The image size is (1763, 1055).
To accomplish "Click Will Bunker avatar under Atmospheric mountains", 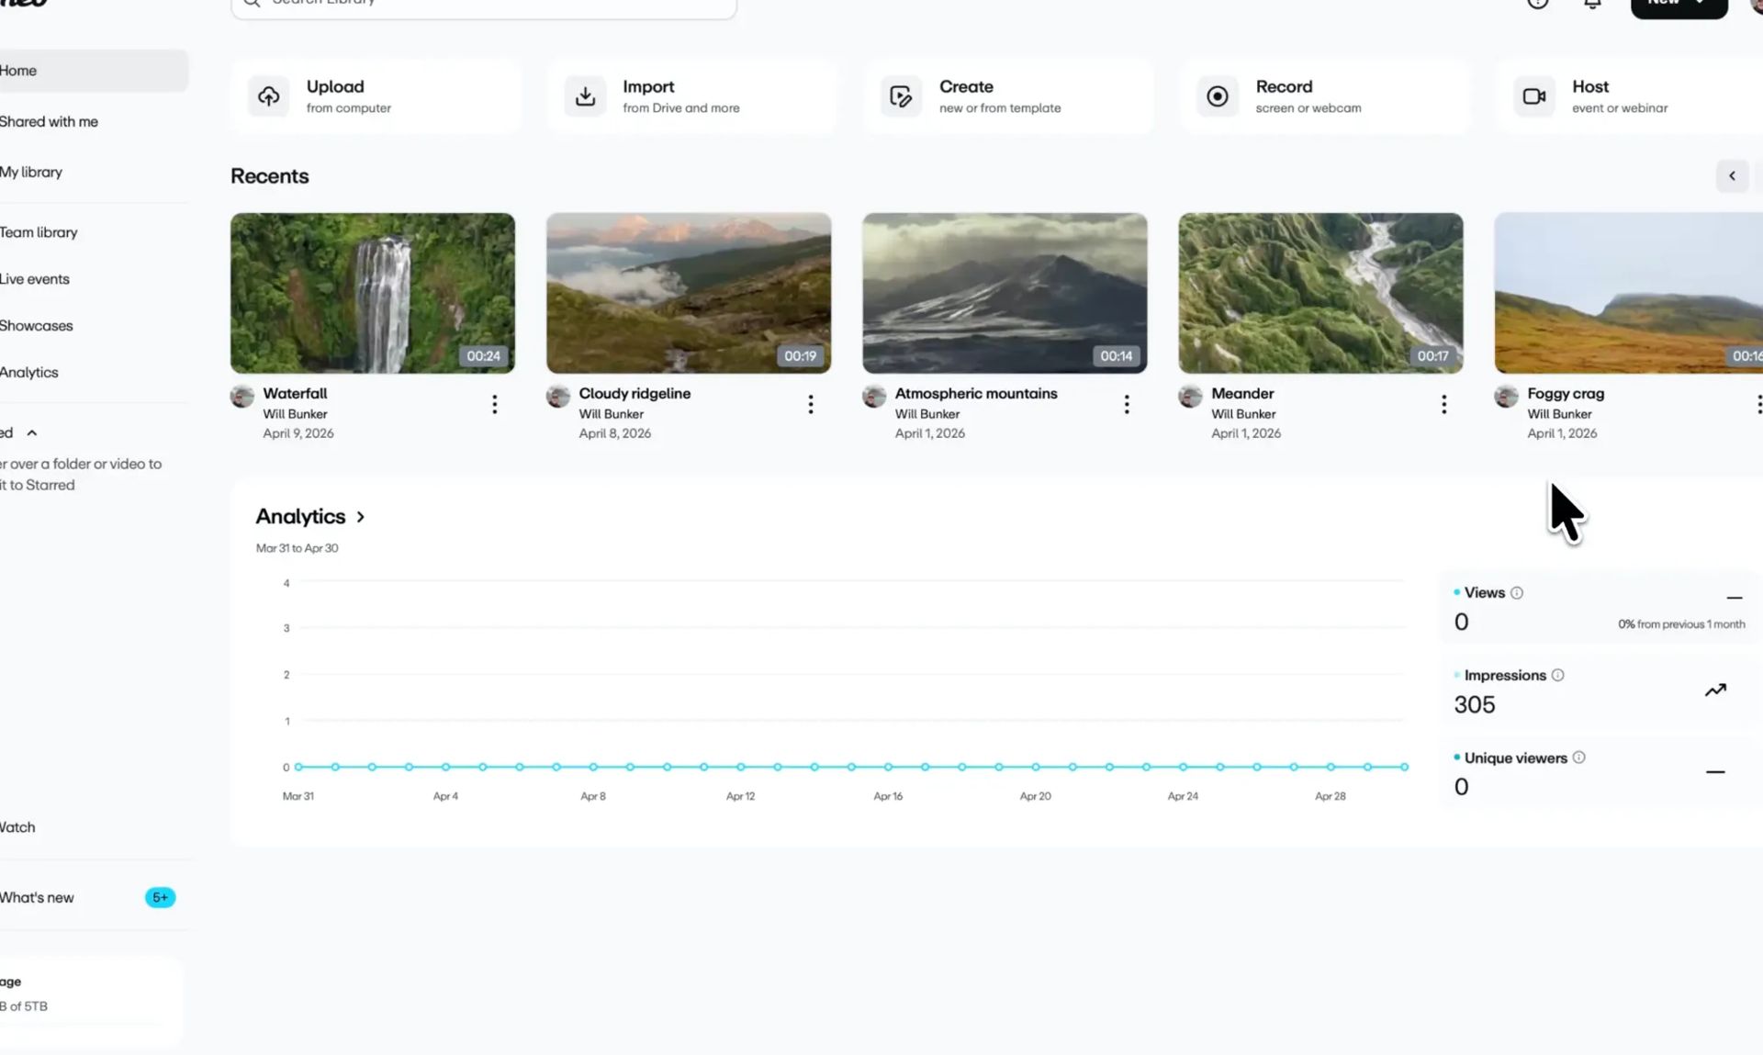I will 874,397.
